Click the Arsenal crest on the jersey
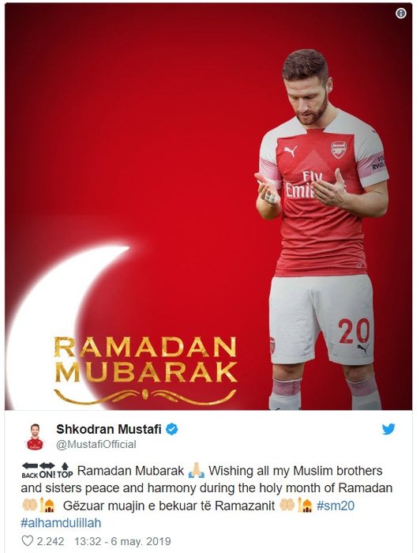The height and width of the screenshot is (553, 420). coord(338,149)
